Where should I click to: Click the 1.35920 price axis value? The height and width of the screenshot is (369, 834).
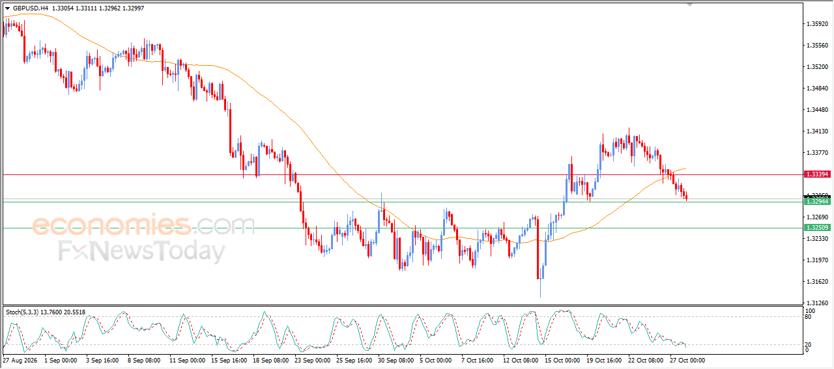[x=817, y=24]
